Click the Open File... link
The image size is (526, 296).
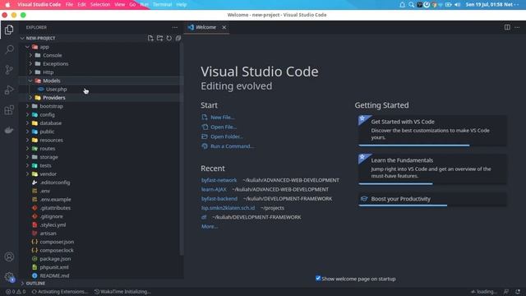point(224,127)
